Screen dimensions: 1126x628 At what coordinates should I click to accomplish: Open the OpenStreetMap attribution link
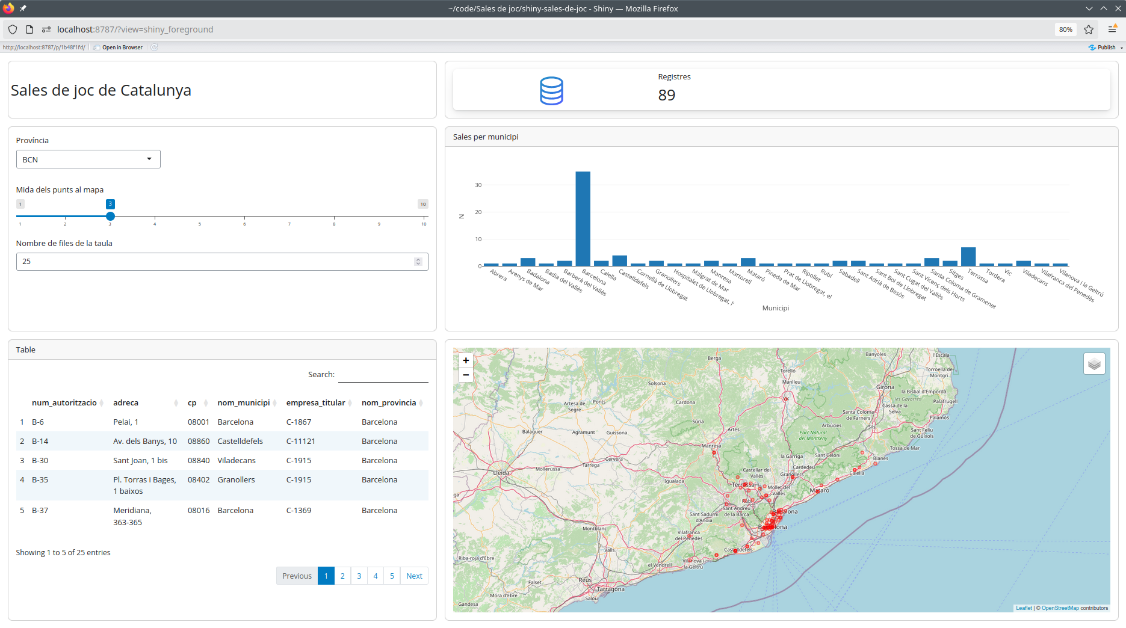coord(1060,608)
